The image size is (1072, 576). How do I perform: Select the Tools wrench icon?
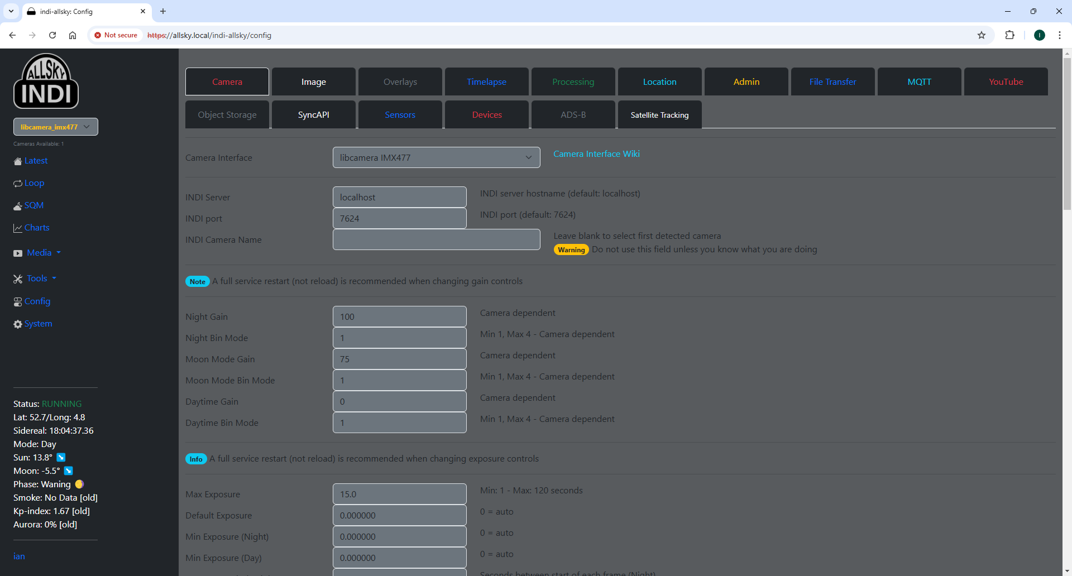click(18, 279)
